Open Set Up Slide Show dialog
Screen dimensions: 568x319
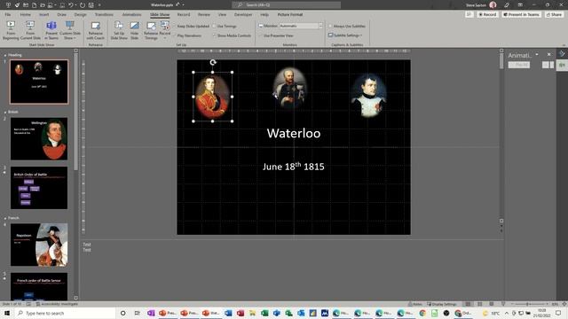pos(119,30)
